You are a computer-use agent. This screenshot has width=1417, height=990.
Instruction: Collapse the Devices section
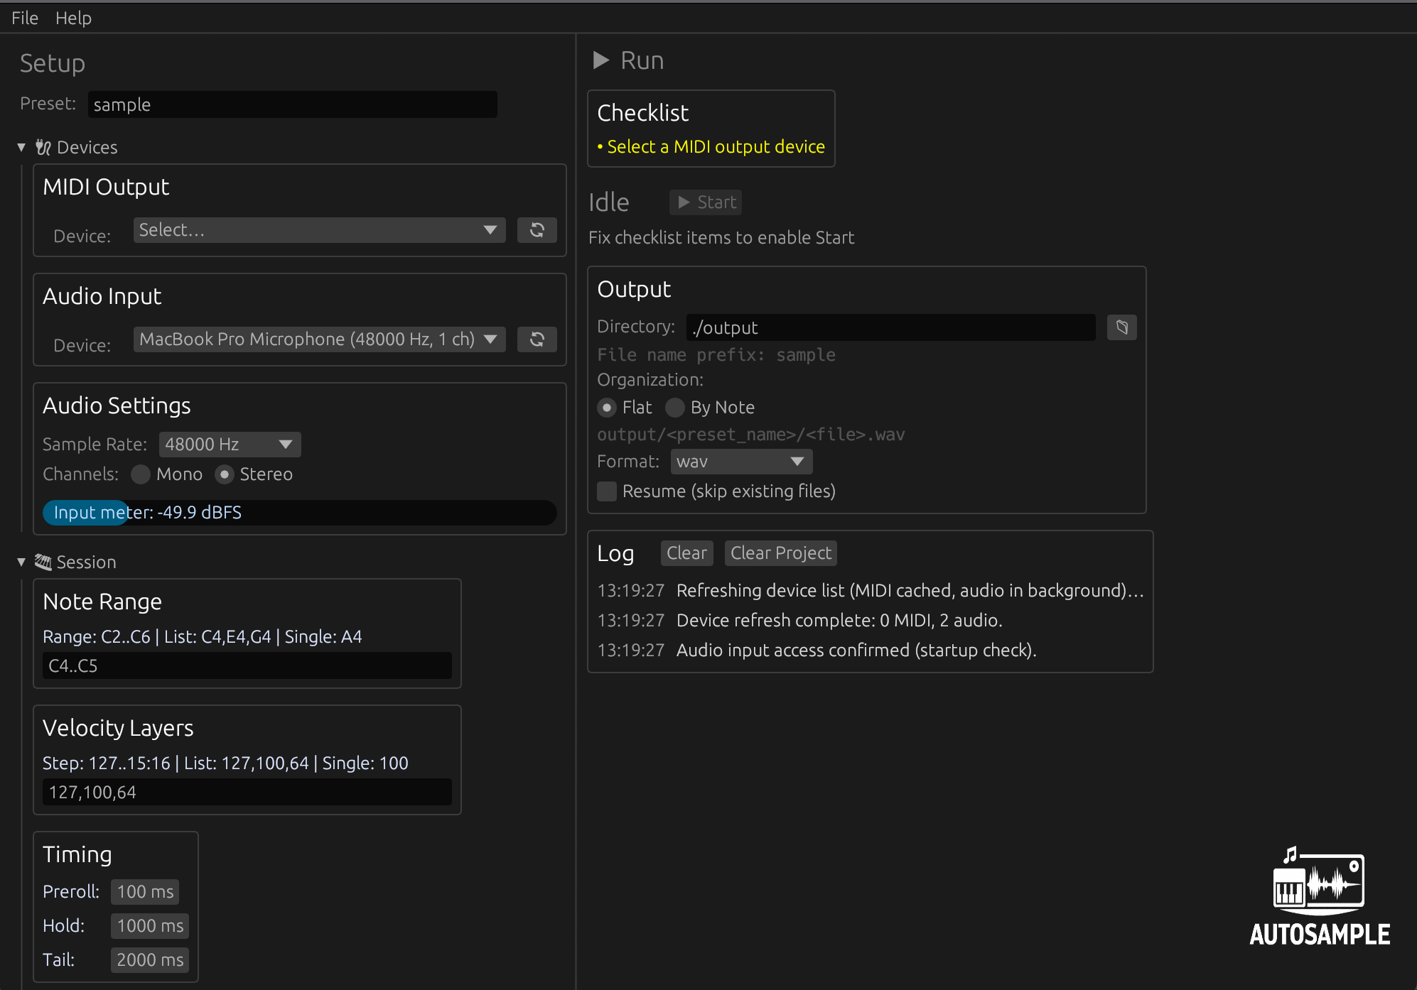coord(21,148)
